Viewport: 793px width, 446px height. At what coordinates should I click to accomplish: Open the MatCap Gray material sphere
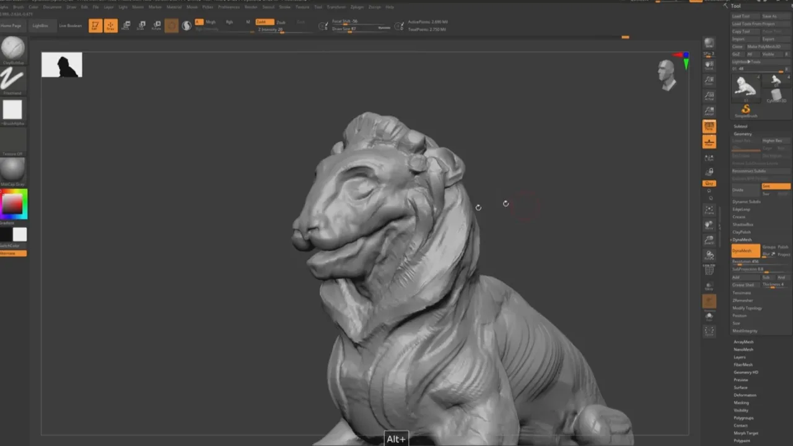(12, 170)
